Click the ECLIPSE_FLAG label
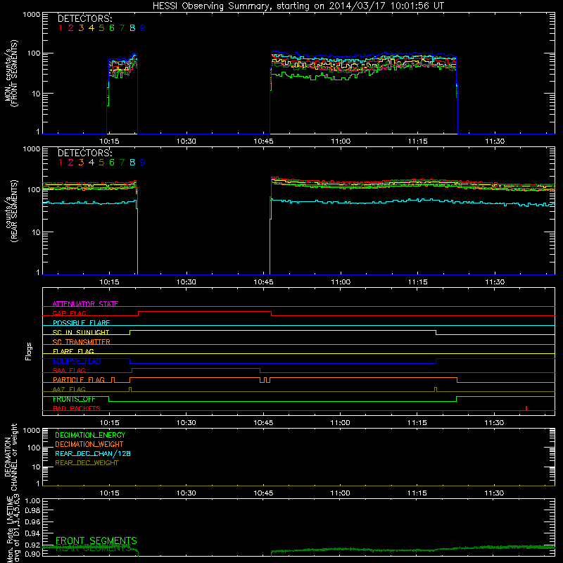This screenshot has width=563, height=563. pos(77,361)
